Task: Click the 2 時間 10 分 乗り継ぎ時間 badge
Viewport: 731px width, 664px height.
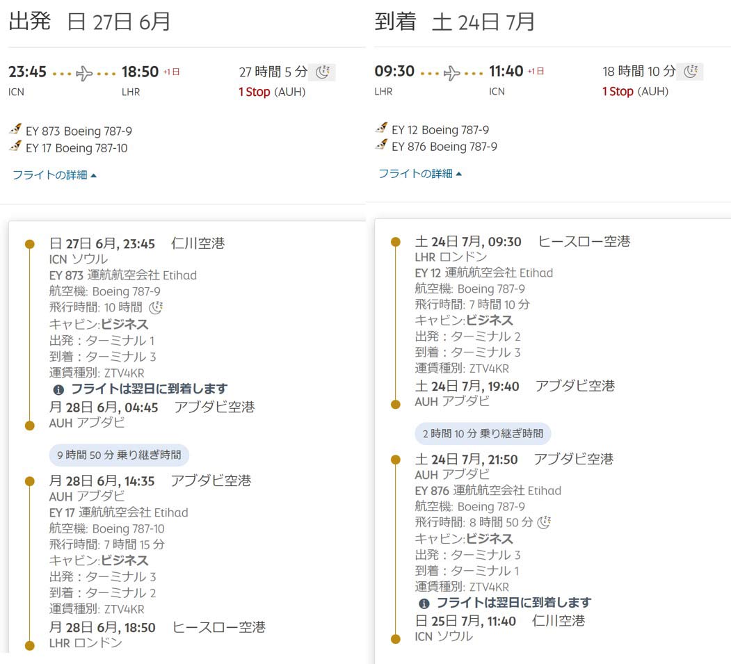Action: (483, 434)
